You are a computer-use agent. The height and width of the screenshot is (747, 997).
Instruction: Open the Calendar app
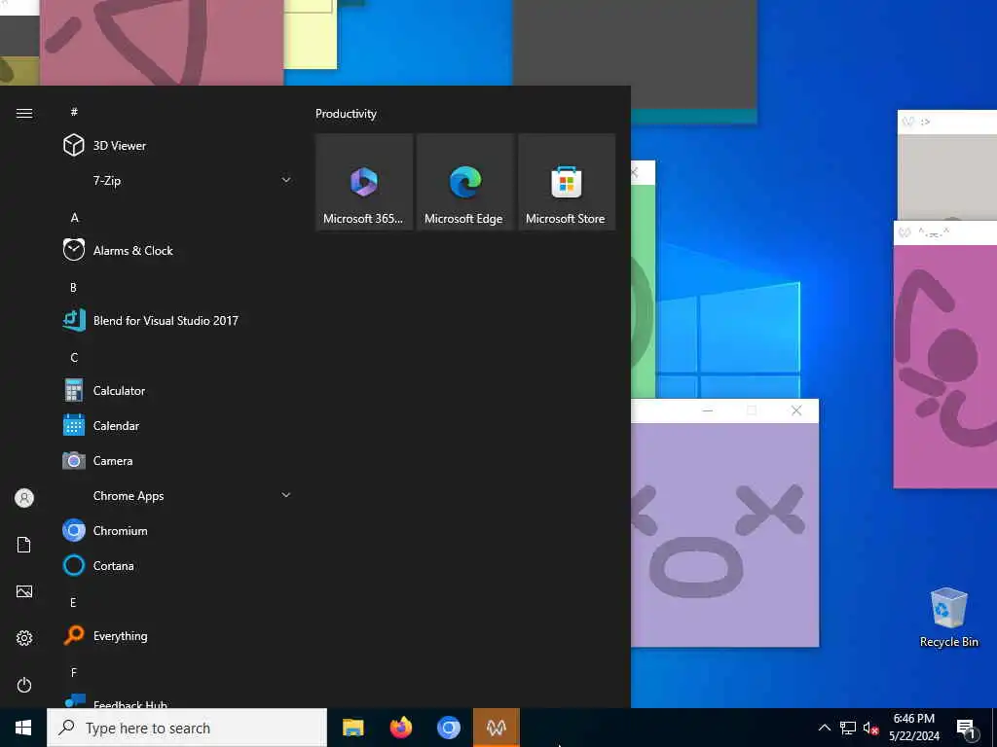178,426
